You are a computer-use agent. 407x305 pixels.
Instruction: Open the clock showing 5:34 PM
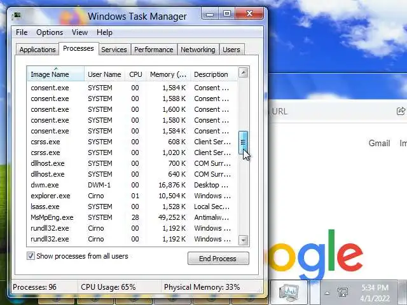[x=375, y=293]
